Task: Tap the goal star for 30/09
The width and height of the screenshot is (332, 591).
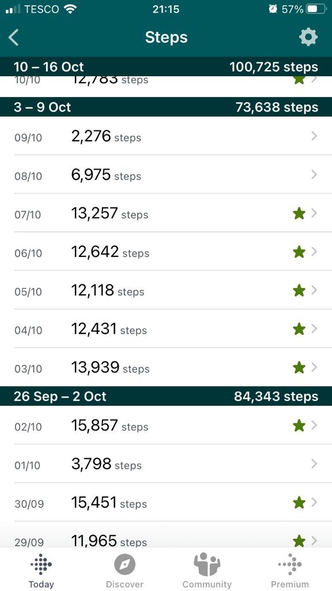Action: (299, 503)
